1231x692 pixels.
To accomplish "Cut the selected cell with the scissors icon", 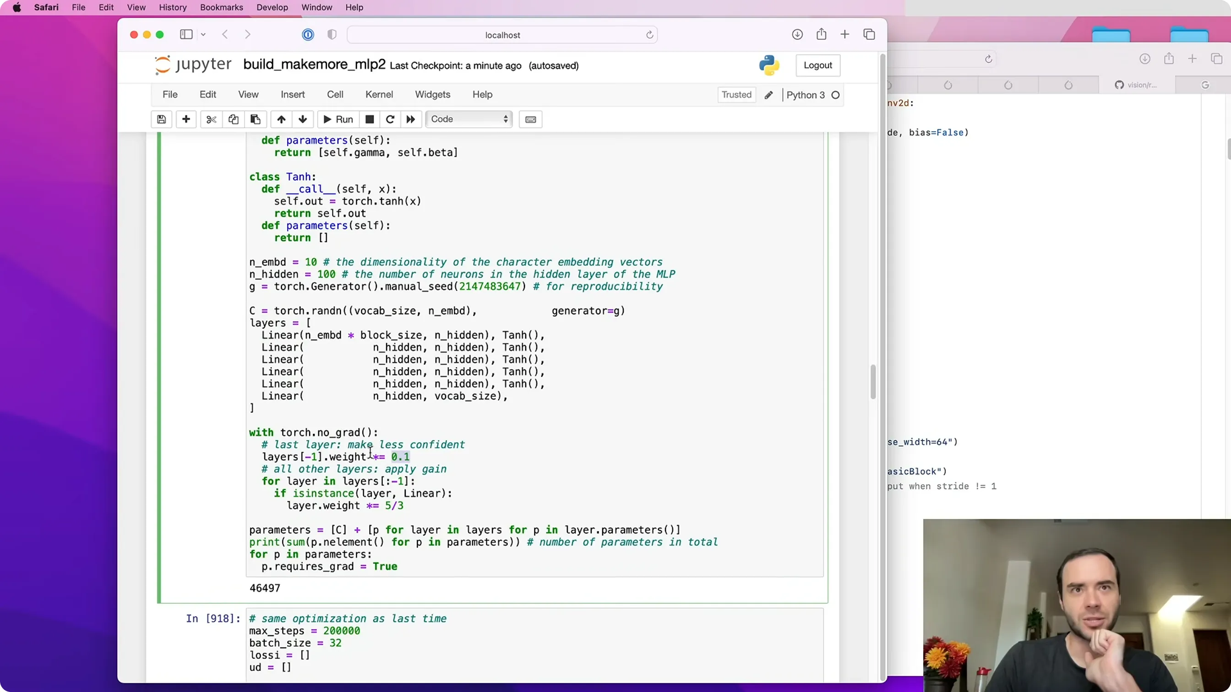I will (x=211, y=119).
